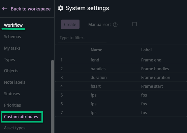Image resolution: width=187 pixels, height=133 pixels.
Task: Click the Label column header
Action: 146,50
